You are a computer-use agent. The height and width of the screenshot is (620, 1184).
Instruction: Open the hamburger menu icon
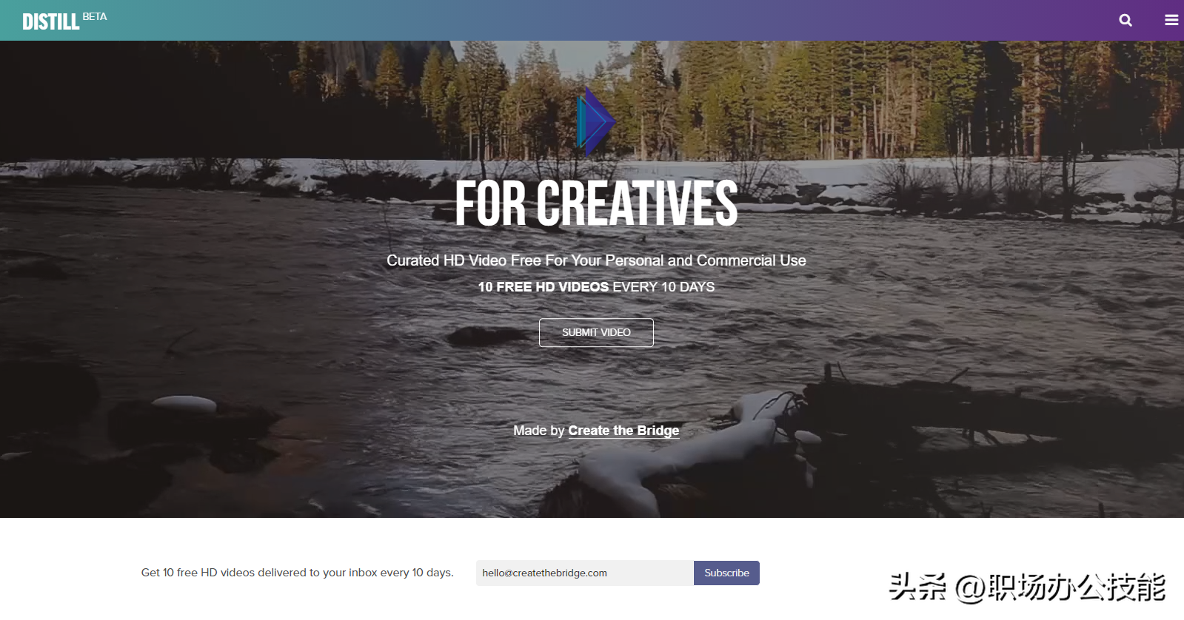1171,20
